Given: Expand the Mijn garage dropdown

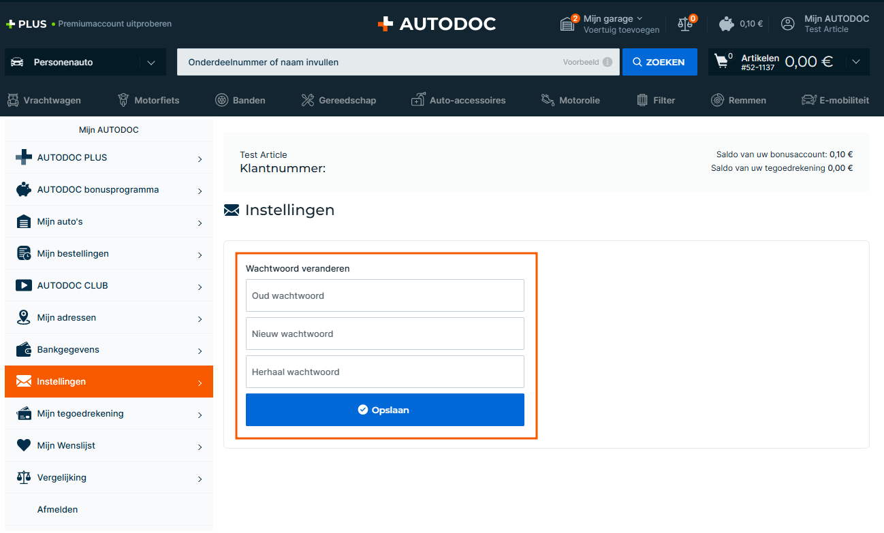Looking at the screenshot, I should point(640,18).
